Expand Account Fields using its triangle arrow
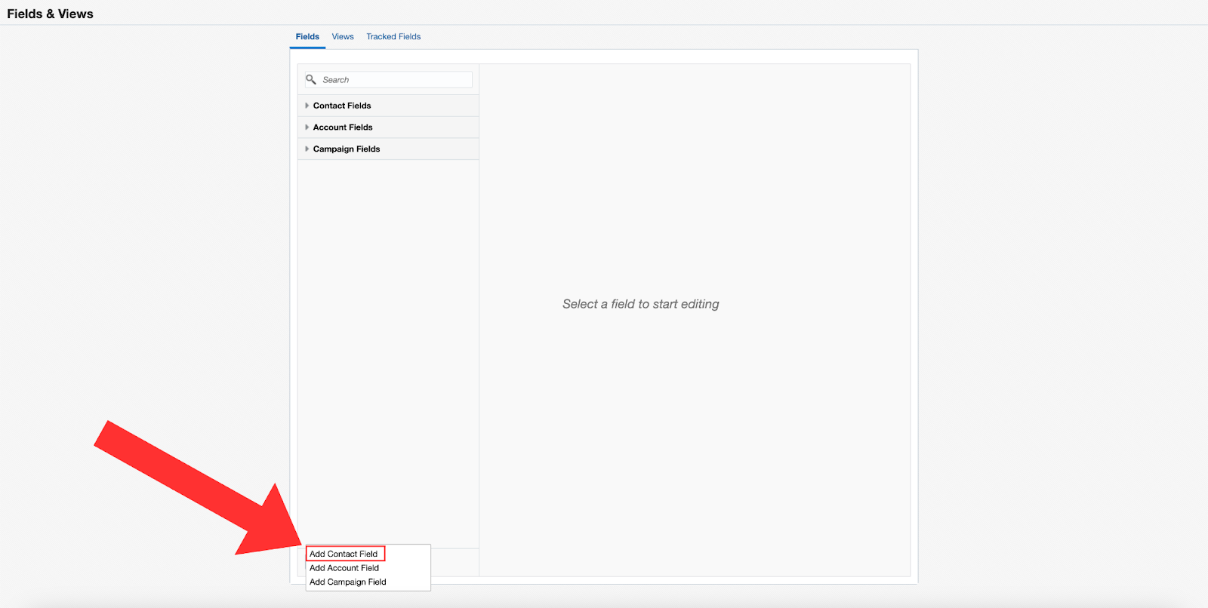Screen dimensions: 1208x608 click(307, 127)
